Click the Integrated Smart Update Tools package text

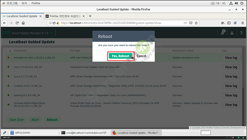pyautogui.click(x=95, y=67)
